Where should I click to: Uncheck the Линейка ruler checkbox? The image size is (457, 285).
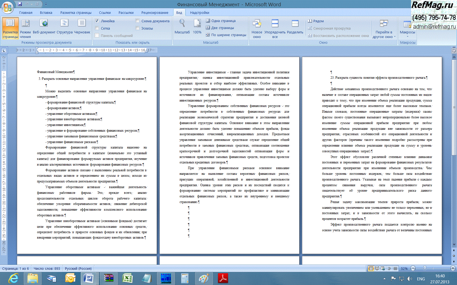pyautogui.click(x=97, y=21)
